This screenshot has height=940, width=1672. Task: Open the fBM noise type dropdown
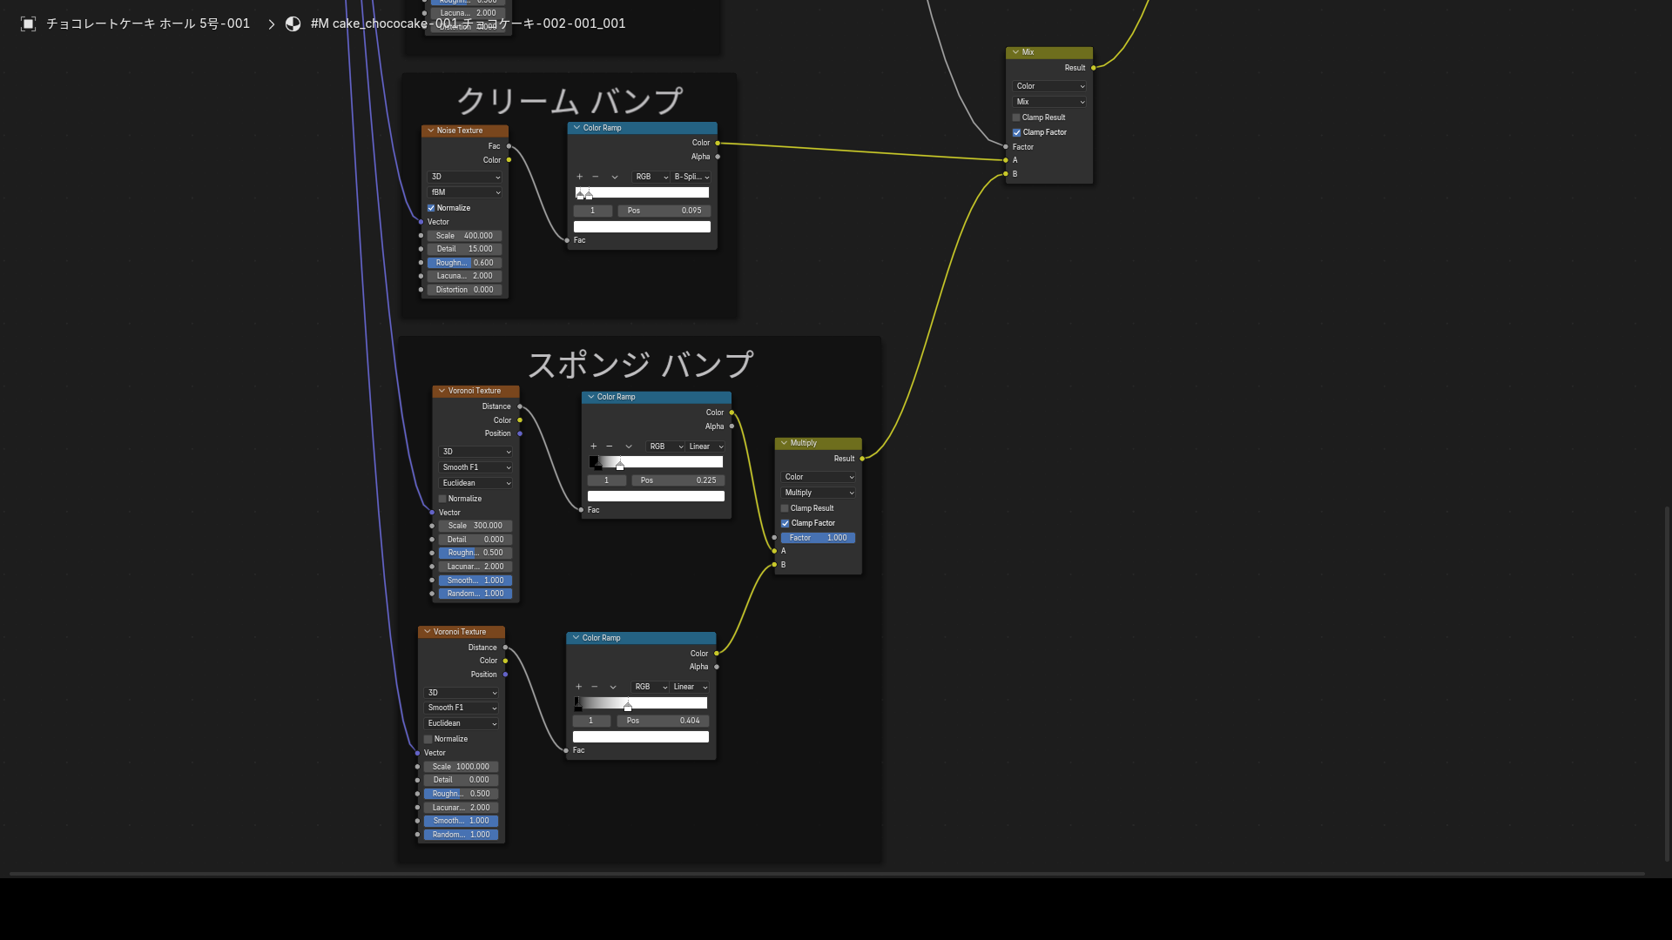pyautogui.click(x=465, y=192)
